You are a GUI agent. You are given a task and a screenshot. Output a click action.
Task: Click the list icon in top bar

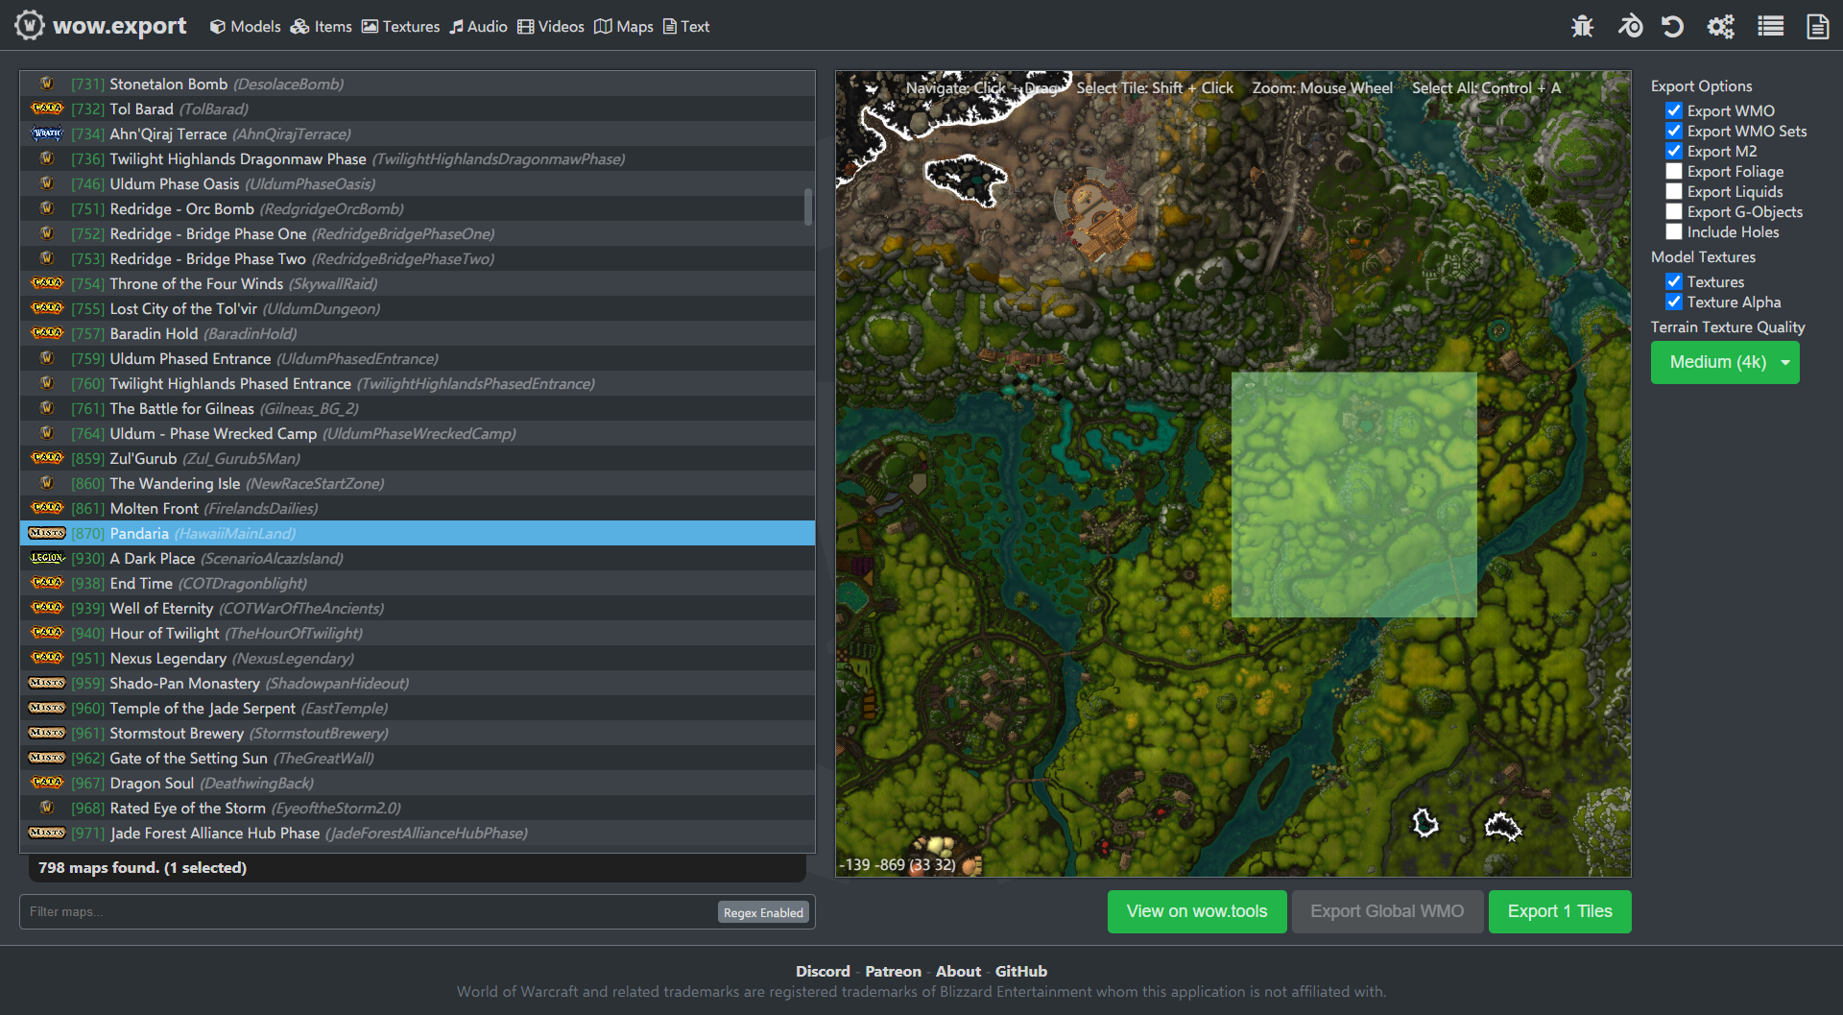1770,26
